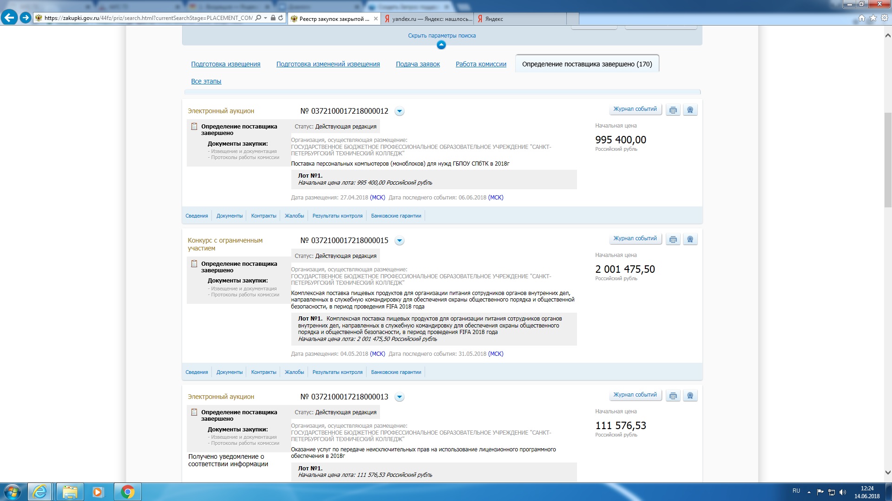Switch to 'Подготовка изменений извещения' tab
Screen dimensions: 892x501
(328, 64)
